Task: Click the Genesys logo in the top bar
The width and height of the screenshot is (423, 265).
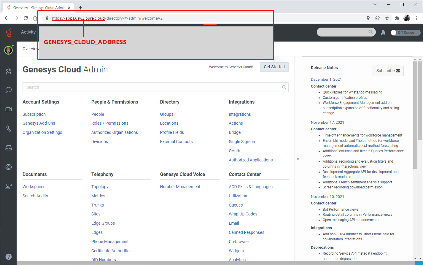Action: coord(9,32)
